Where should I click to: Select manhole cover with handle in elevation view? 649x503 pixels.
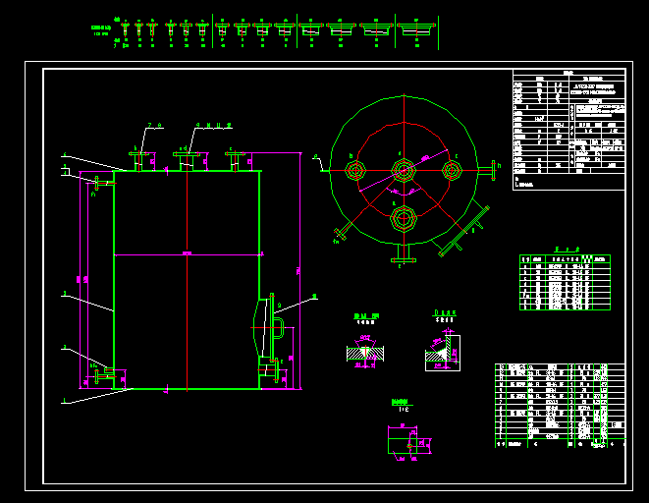(269, 327)
